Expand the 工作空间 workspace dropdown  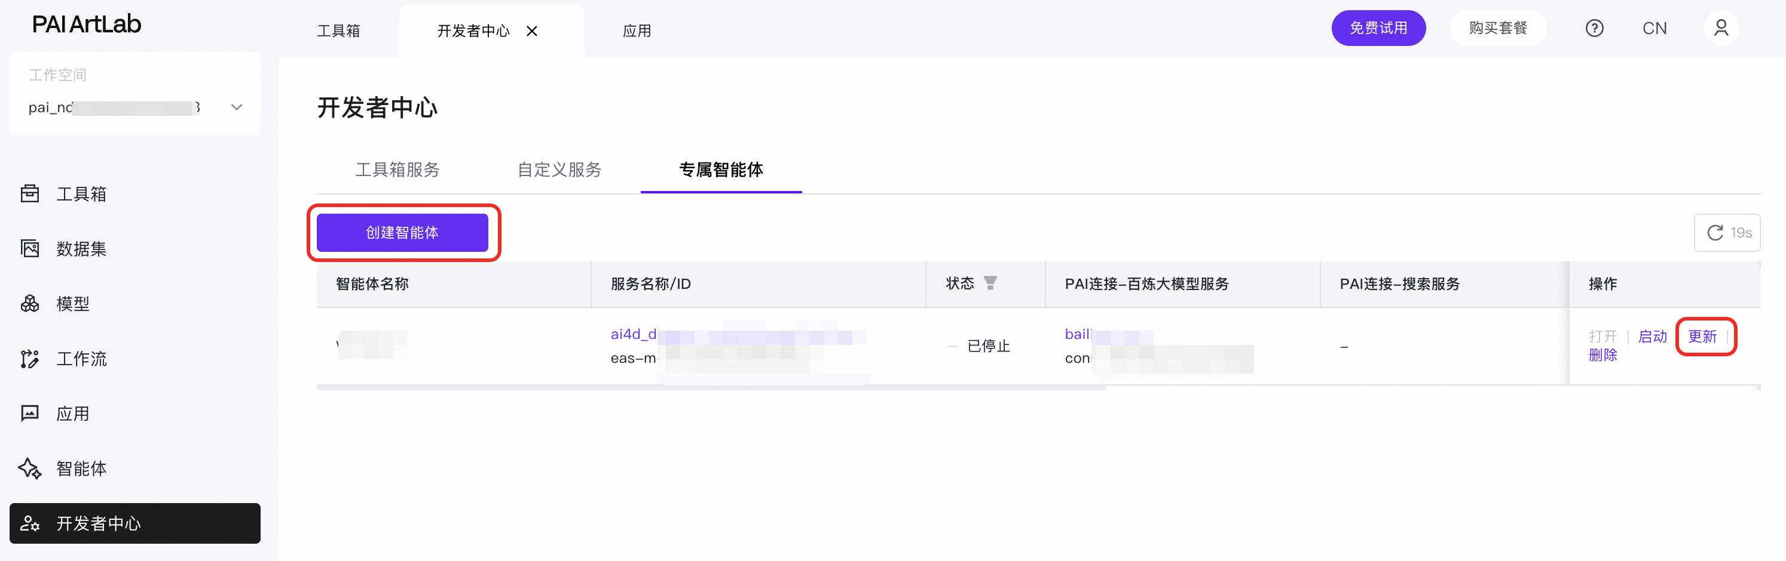pos(135,107)
